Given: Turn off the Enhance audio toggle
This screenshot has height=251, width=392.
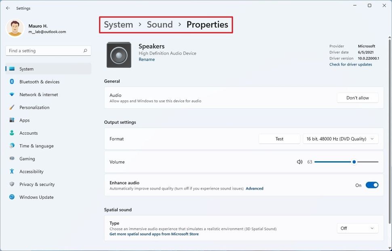Looking at the screenshot, I should [x=372, y=185].
